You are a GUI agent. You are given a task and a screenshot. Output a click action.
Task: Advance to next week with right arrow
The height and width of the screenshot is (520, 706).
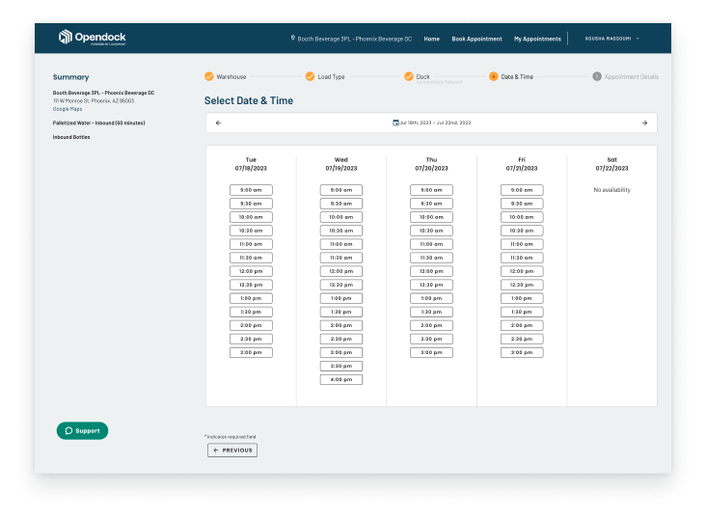[x=645, y=123]
